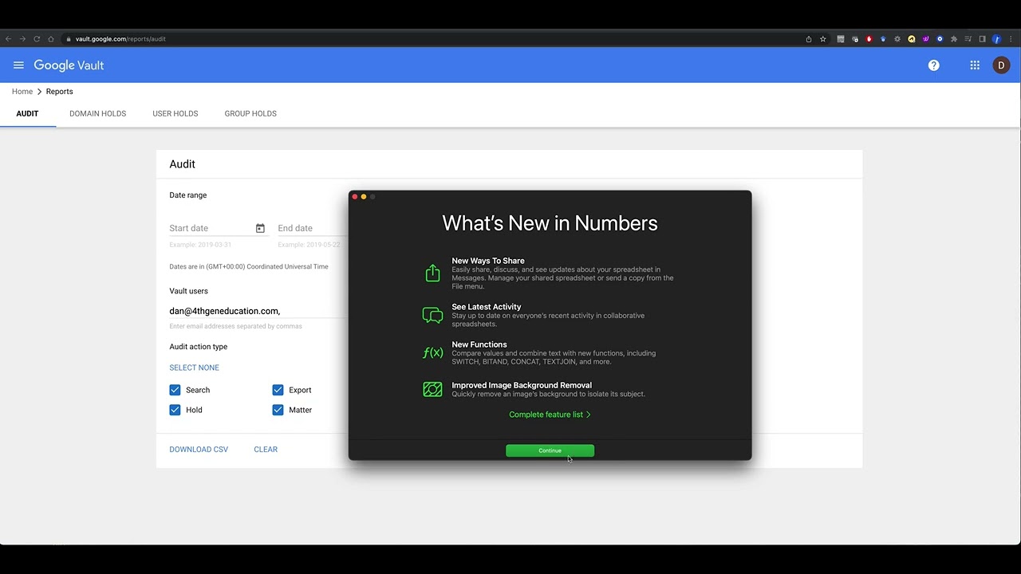
Task: Switch to the Group Holds tab
Action: (x=250, y=113)
